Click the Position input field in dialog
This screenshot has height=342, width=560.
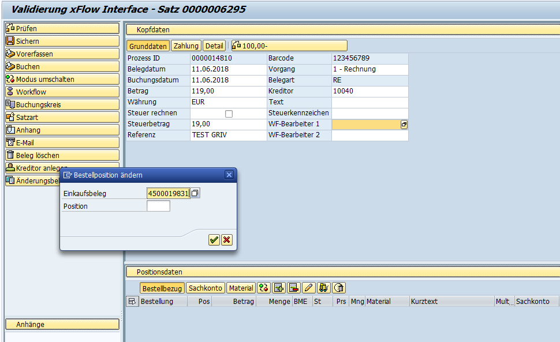158,206
